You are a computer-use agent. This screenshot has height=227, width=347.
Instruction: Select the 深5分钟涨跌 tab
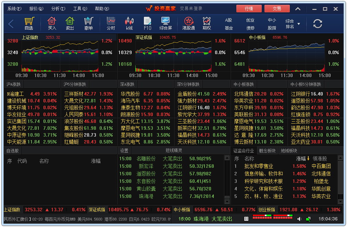(x=188, y=84)
